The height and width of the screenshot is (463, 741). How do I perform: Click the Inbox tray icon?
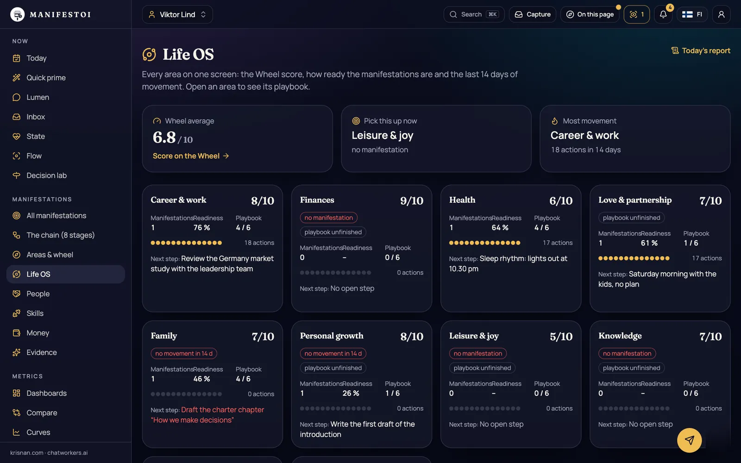(x=17, y=117)
